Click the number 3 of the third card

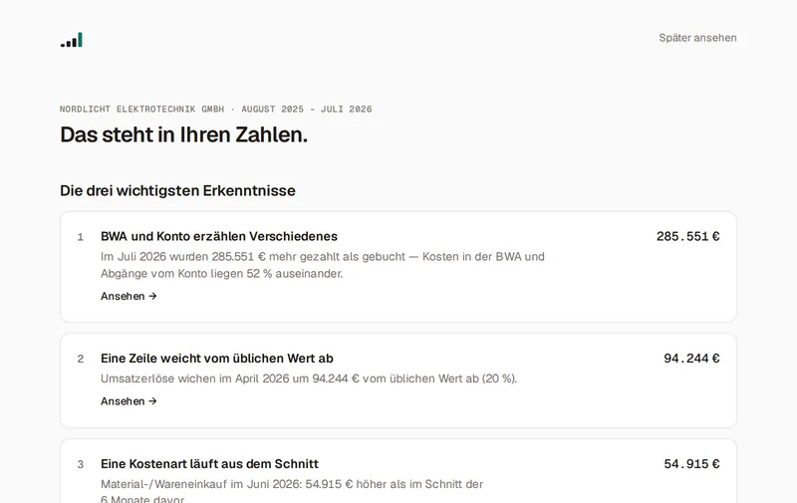click(81, 464)
